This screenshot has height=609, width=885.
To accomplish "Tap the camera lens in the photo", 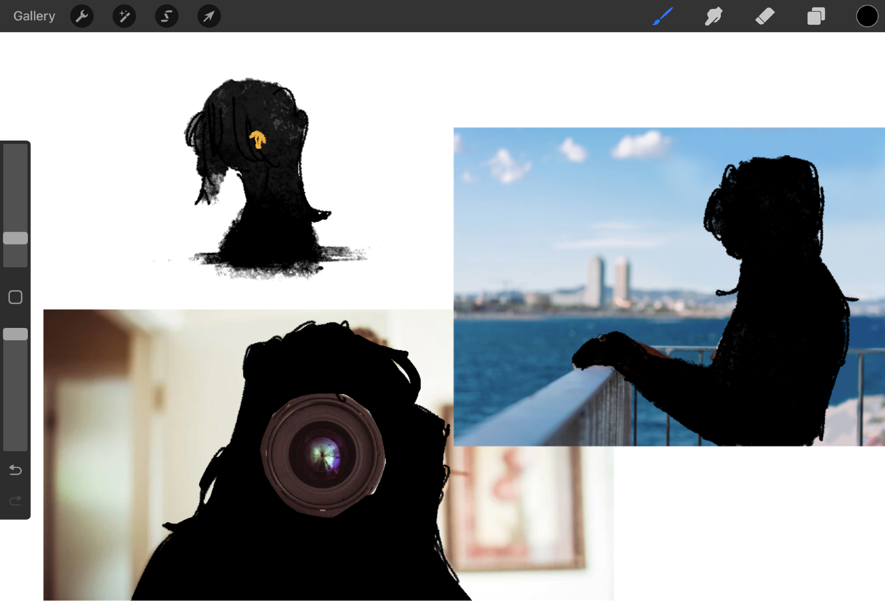I will click(323, 455).
